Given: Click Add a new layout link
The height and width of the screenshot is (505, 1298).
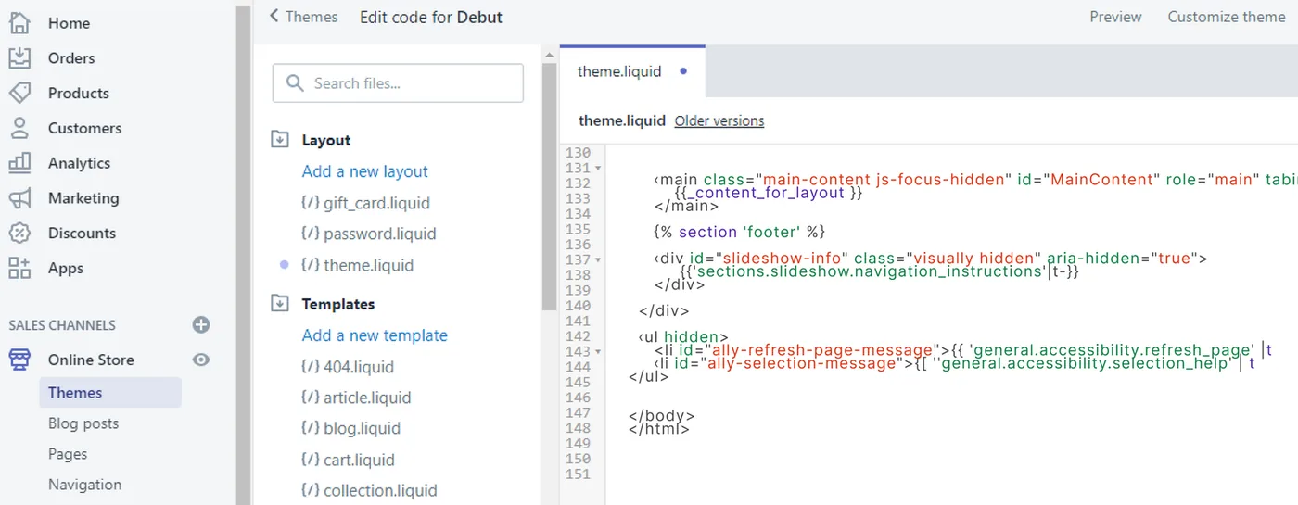Looking at the screenshot, I should (365, 171).
